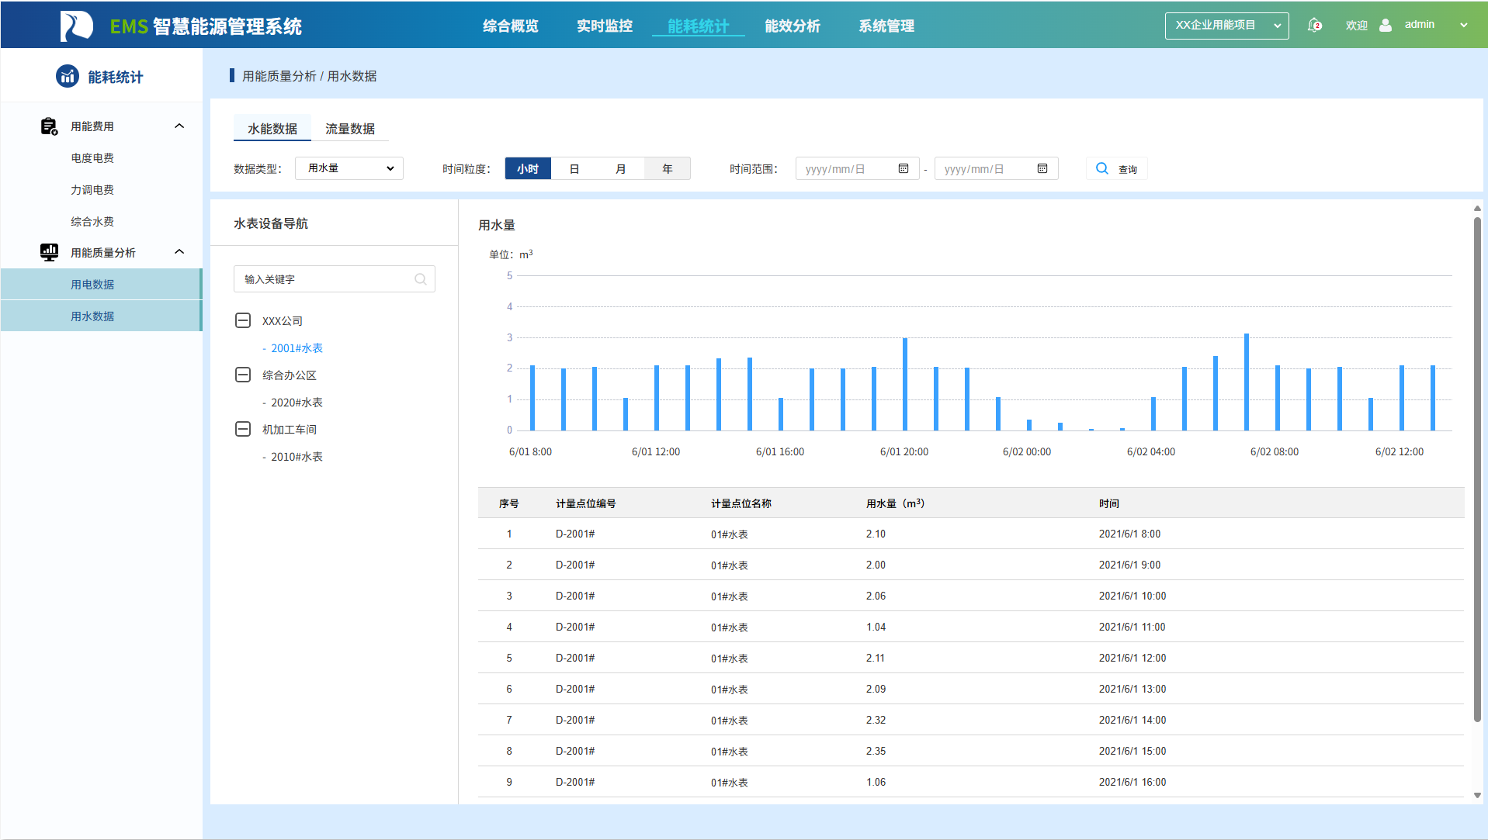The image size is (1488, 840).
Task: Open the start date calendar icon
Action: click(x=904, y=168)
